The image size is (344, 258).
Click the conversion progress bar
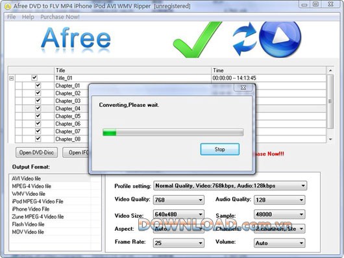[x=173, y=132]
